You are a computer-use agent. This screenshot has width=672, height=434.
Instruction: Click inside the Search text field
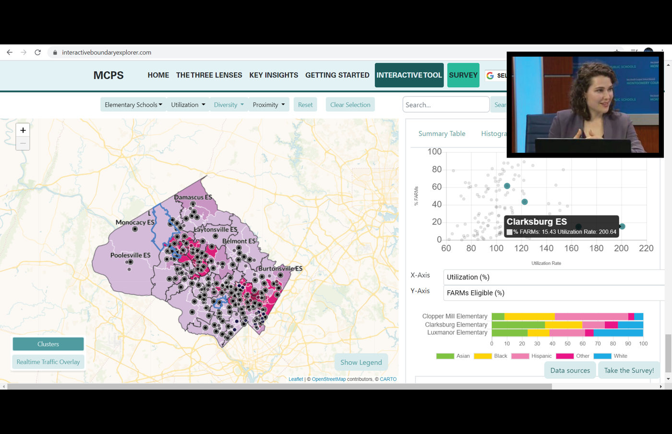click(445, 104)
